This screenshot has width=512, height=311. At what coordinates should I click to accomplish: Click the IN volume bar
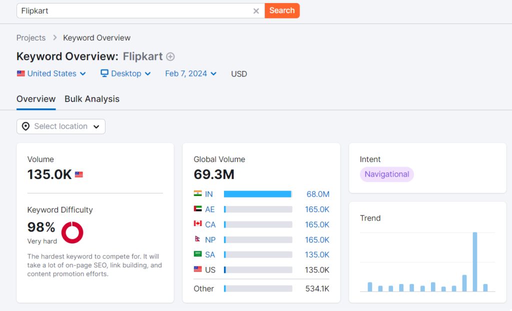258,194
